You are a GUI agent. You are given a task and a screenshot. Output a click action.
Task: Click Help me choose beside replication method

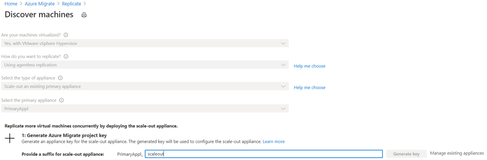pyautogui.click(x=309, y=66)
